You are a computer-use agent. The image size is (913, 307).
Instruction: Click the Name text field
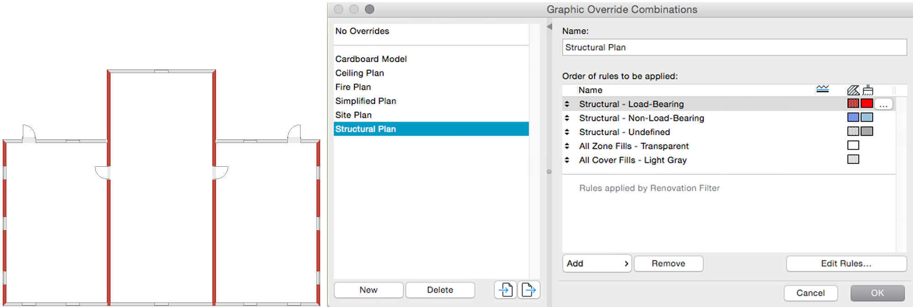coord(734,48)
